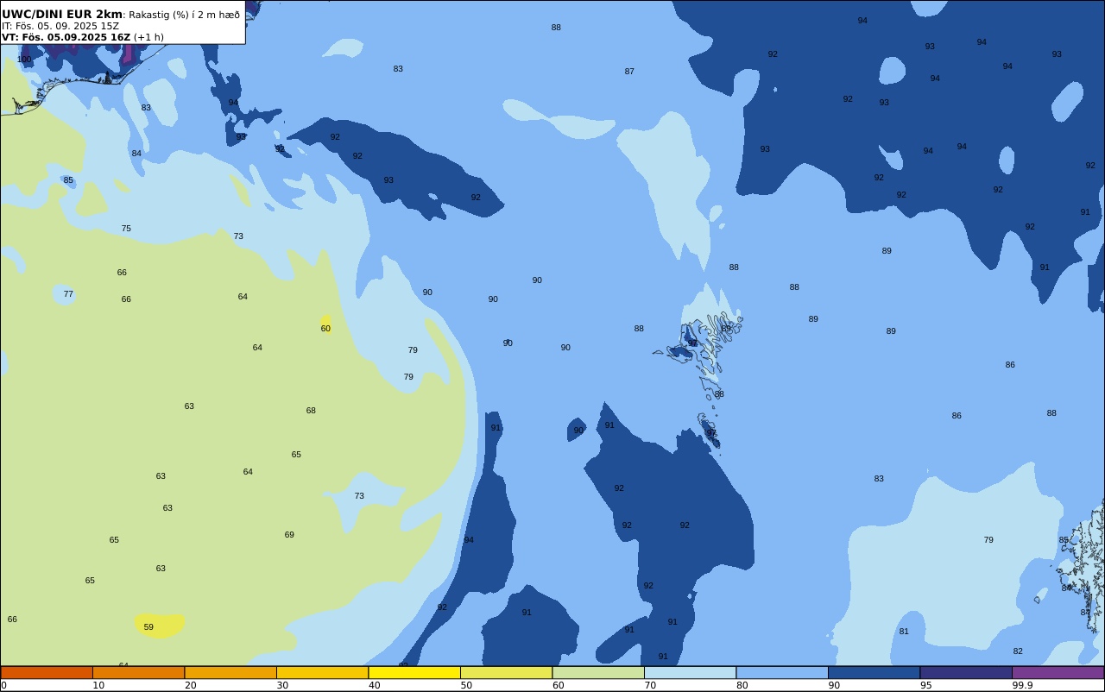Click the pale blue 70–80 legend swatch
The height and width of the screenshot is (692, 1105).
click(x=690, y=672)
